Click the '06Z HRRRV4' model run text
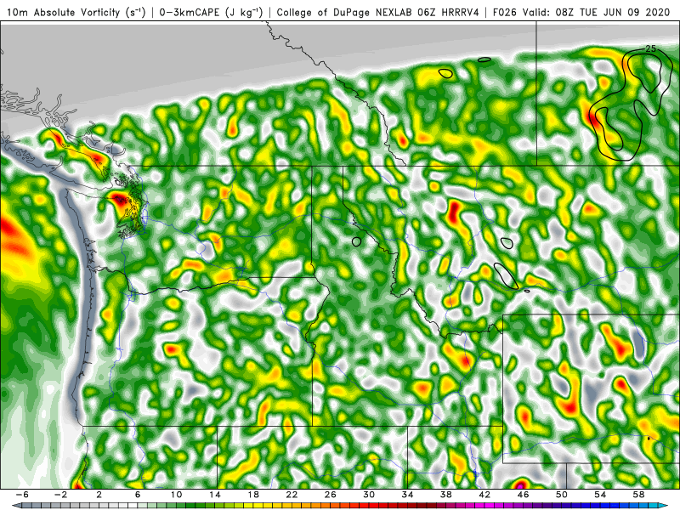The width and height of the screenshot is (680, 510). [x=449, y=12]
